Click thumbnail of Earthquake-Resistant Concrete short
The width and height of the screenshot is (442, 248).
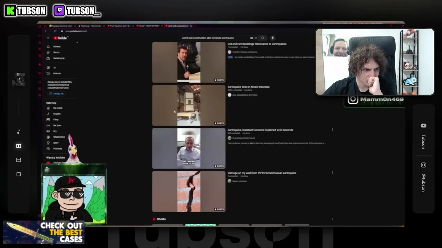[189, 148]
